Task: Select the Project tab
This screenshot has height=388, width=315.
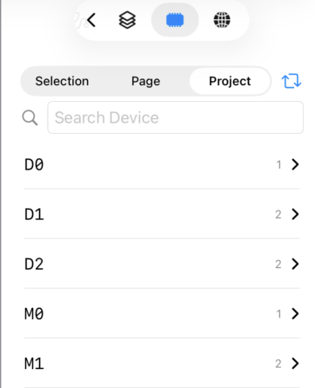Action: pyautogui.click(x=230, y=81)
